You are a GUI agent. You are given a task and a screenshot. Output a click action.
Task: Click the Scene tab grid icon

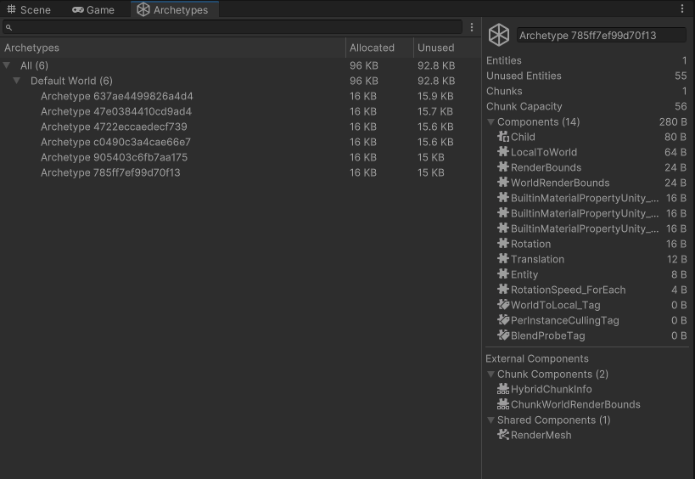pos(11,8)
